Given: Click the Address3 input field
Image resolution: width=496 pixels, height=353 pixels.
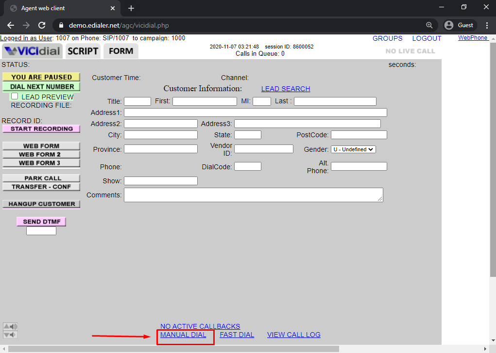Looking at the screenshot, I should click(x=308, y=124).
